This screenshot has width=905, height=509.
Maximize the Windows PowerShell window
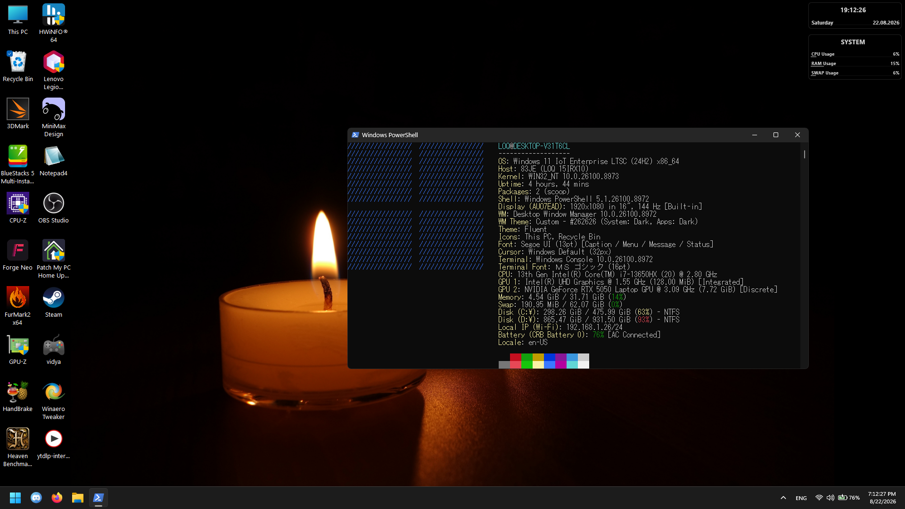776,135
